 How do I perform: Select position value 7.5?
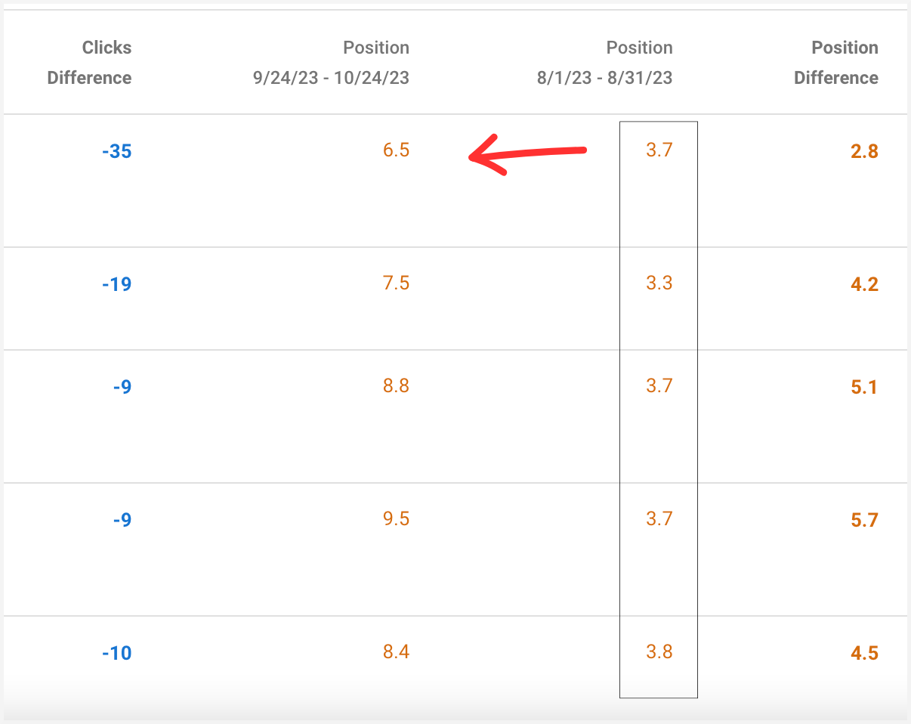(396, 283)
